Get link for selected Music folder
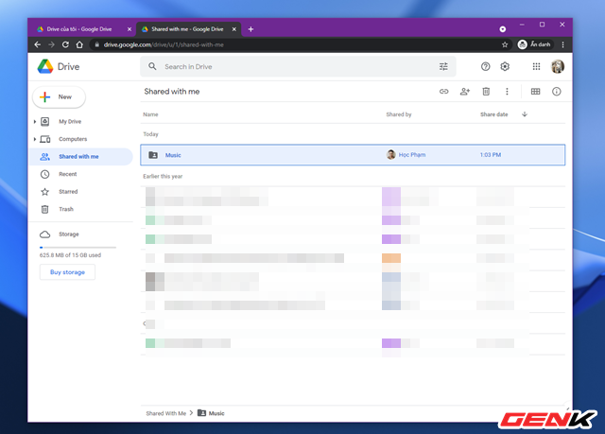Screen dimensions: 605x434 [444, 92]
